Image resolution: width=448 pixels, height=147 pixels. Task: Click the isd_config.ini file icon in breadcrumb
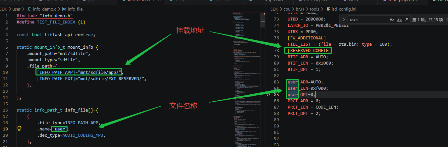(x=328, y=9)
